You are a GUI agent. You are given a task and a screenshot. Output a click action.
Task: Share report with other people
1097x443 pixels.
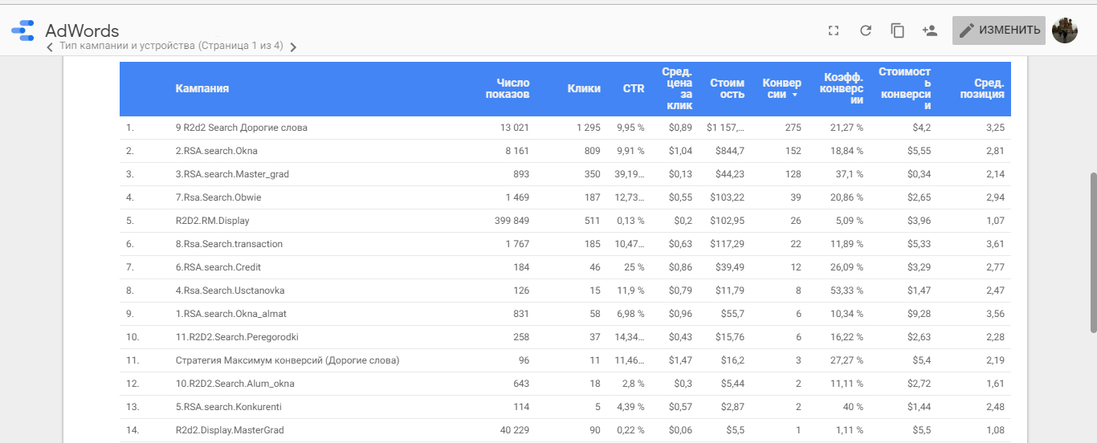(x=930, y=30)
